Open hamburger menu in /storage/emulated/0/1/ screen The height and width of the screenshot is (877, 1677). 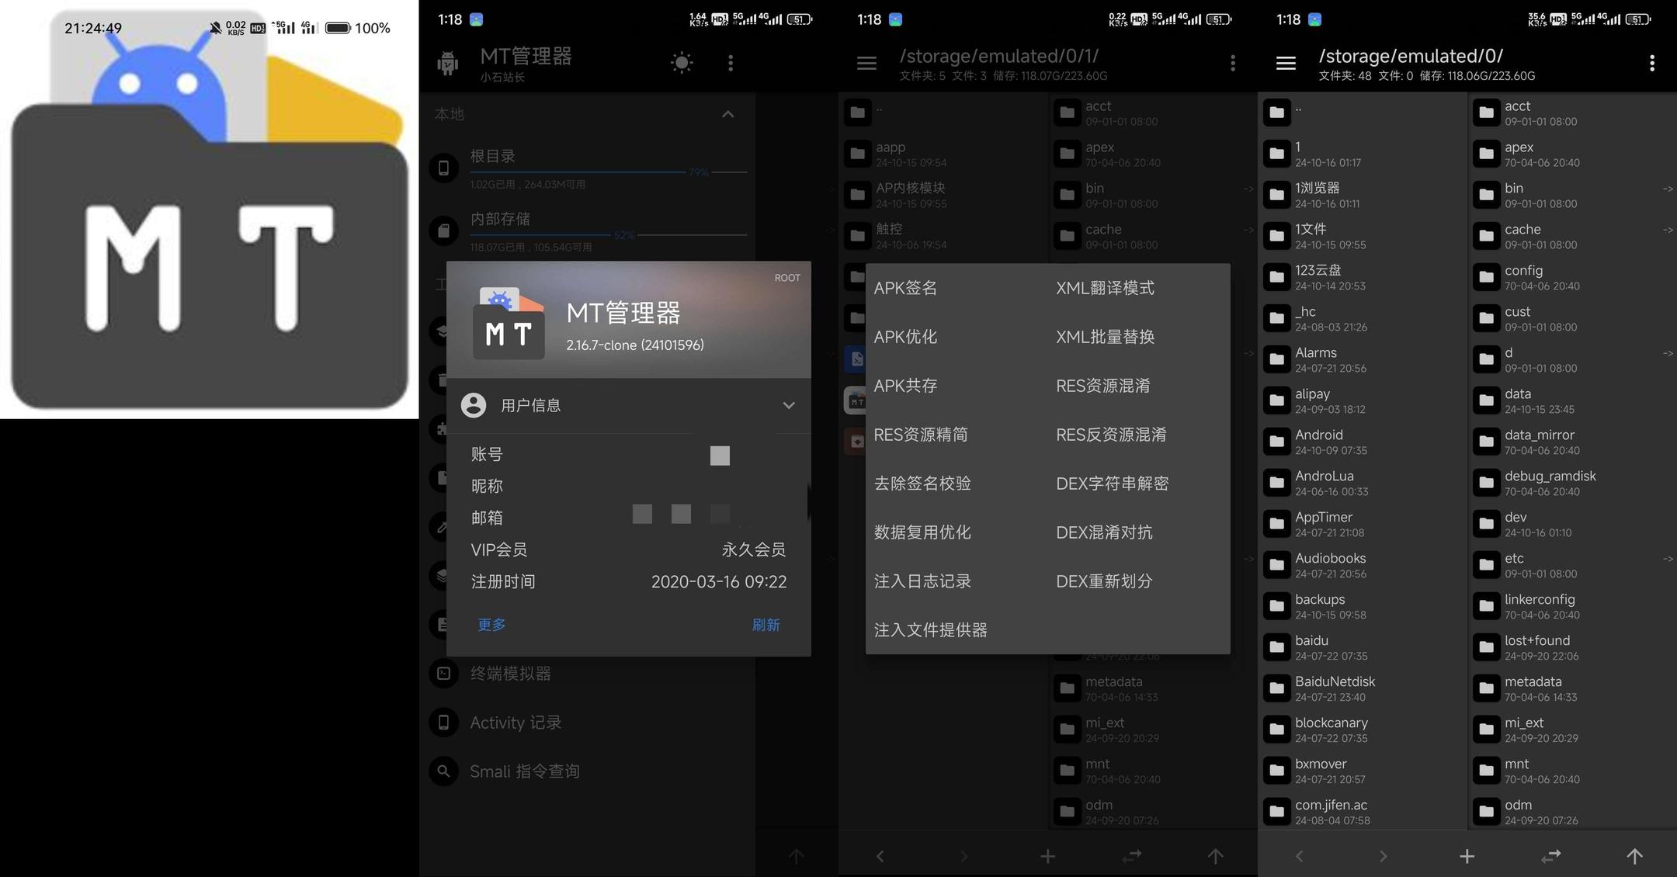click(x=866, y=64)
